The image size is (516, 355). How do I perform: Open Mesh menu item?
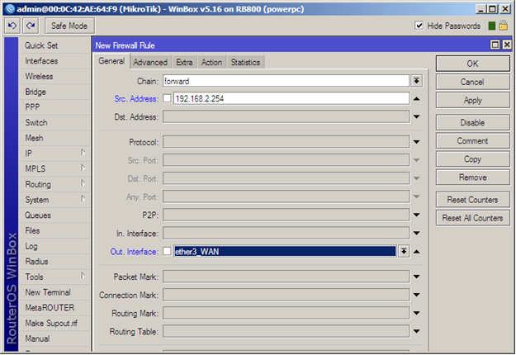[x=54, y=138]
